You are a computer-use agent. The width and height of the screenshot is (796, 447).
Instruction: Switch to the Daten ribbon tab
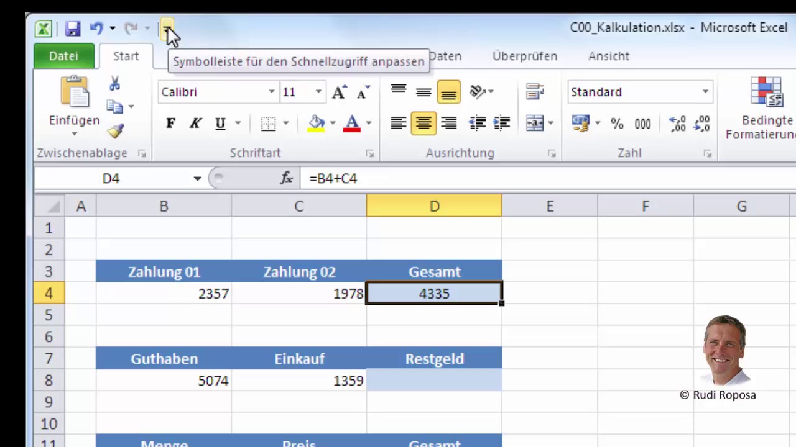click(x=445, y=56)
